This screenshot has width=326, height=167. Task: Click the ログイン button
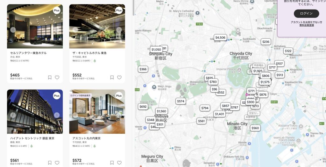pos(306,13)
